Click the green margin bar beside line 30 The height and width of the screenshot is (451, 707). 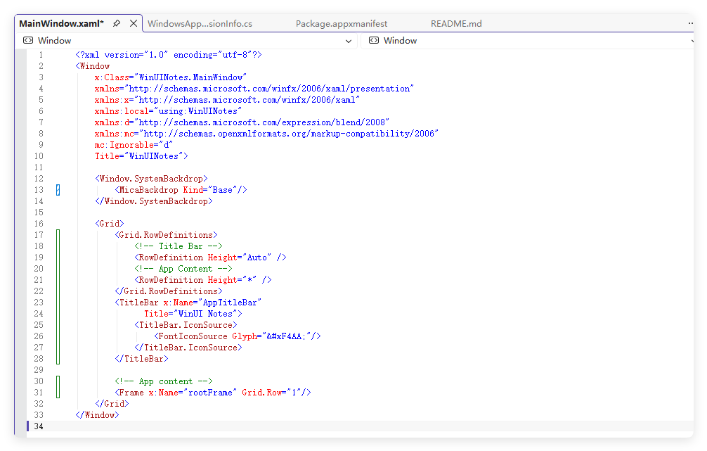tap(58, 381)
